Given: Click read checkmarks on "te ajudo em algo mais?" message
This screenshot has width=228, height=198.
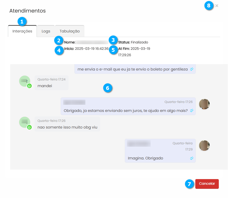Looking at the screenshot, I should click(x=192, y=110).
